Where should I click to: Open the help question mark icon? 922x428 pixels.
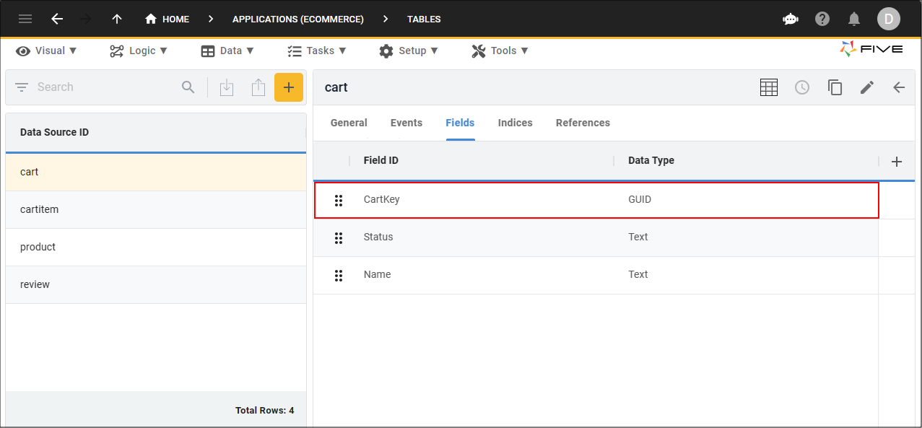(822, 19)
